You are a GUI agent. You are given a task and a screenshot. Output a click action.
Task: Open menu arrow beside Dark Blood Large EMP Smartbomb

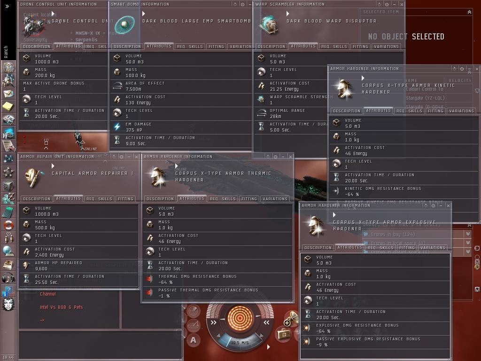point(144,14)
